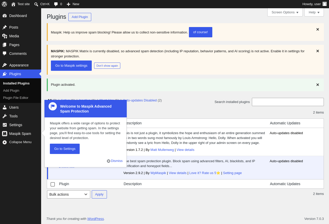Open Pages in the sidebar
Viewport: 329px width, 224px height.
(21, 45)
